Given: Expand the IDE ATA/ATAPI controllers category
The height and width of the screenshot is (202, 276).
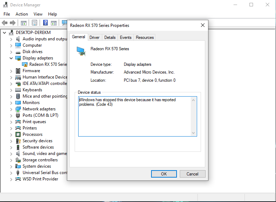Looking at the screenshot, I should (11, 83).
